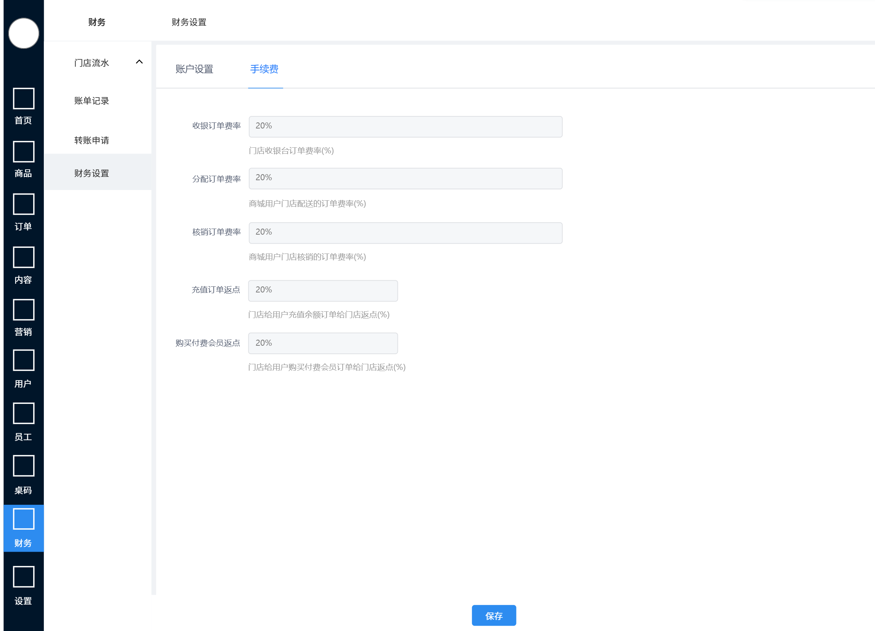Open the 桌码 table code sidebar icon
The width and height of the screenshot is (875, 631).
23,466
